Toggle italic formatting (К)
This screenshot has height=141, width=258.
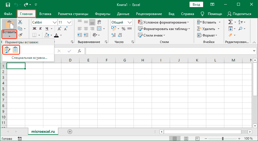coord(41,29)
